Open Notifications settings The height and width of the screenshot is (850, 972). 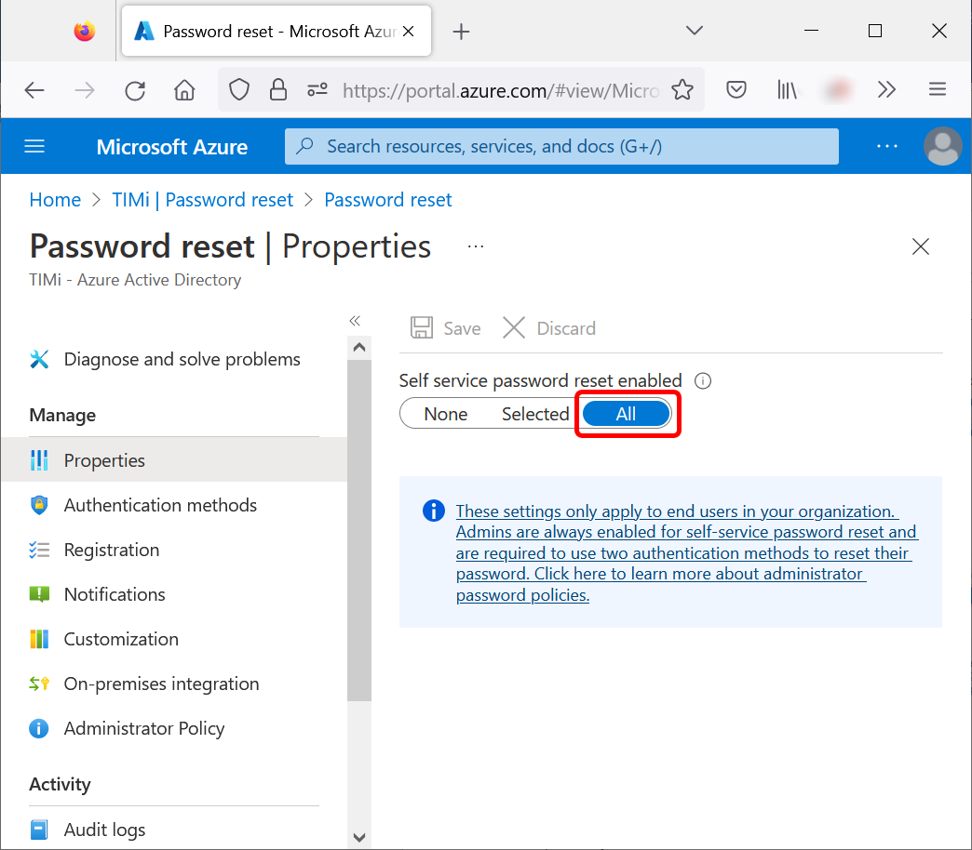98,594
